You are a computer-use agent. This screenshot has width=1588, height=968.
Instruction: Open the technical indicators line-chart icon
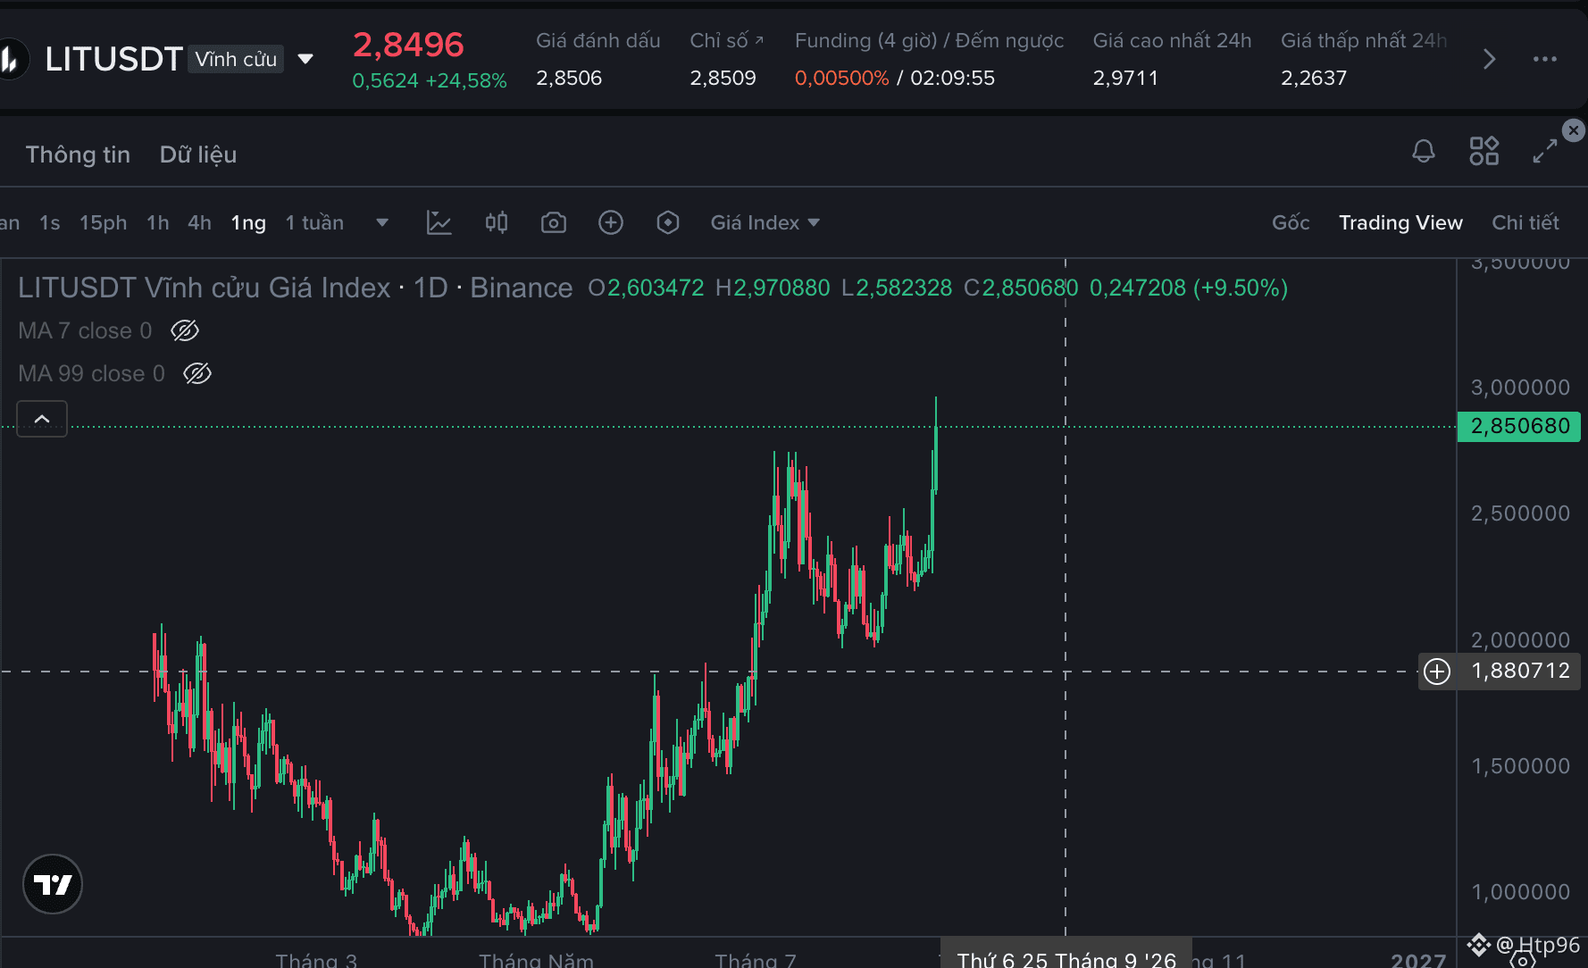tap(439, 222)
